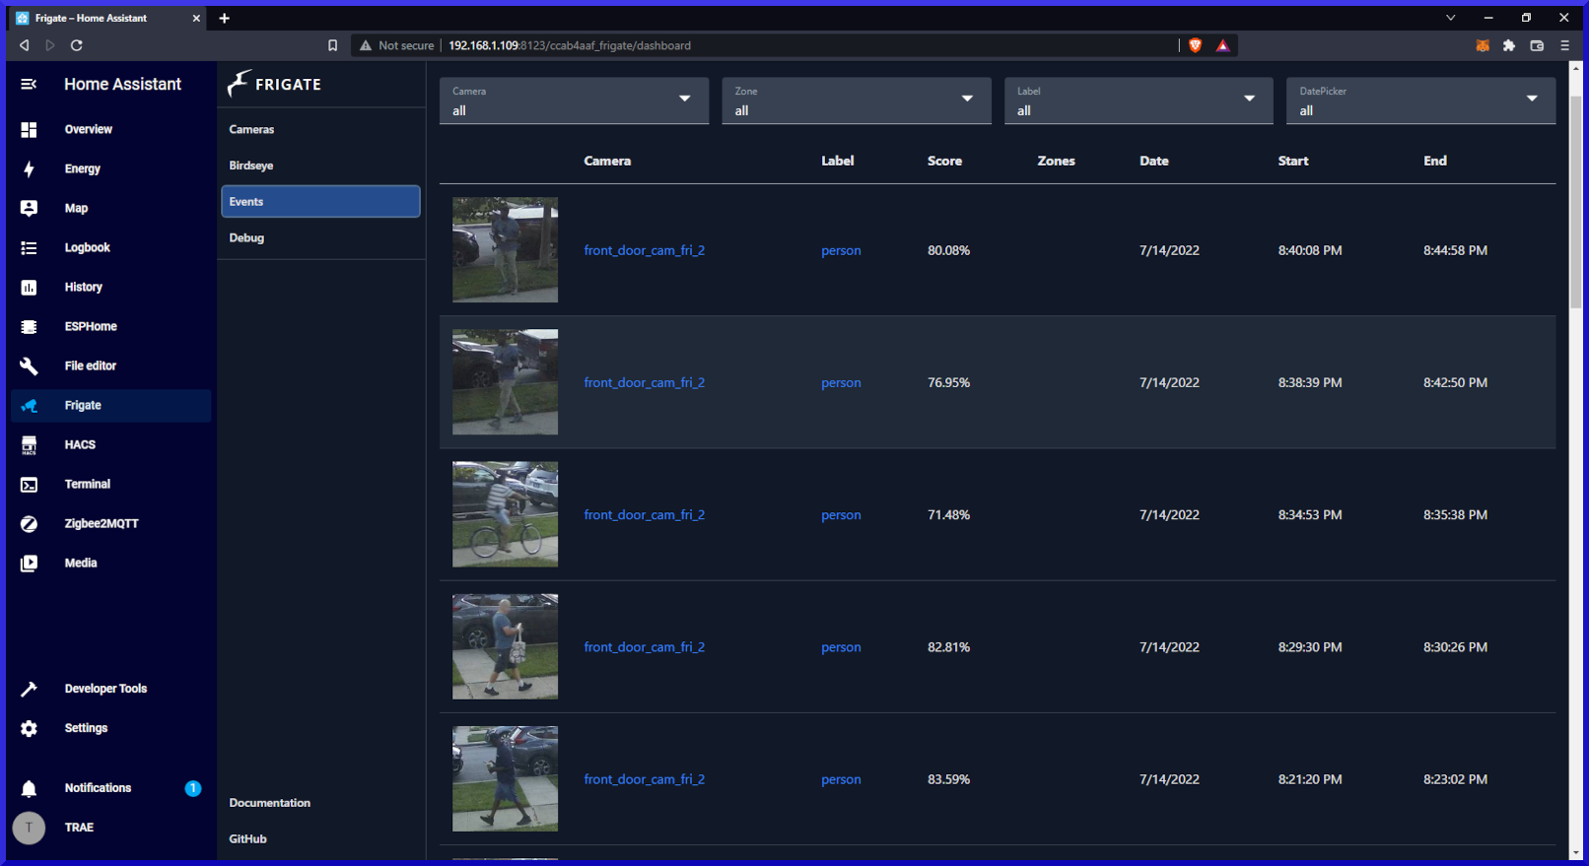The width and height of the screenshot is (1589, 866).
Task: Expand the Camera filter dropdown
Action: pyautogui.click(x=574, y=100)
